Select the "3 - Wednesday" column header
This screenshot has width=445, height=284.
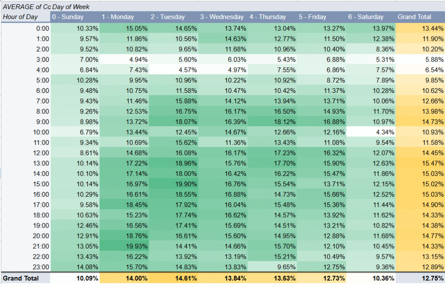222,17
